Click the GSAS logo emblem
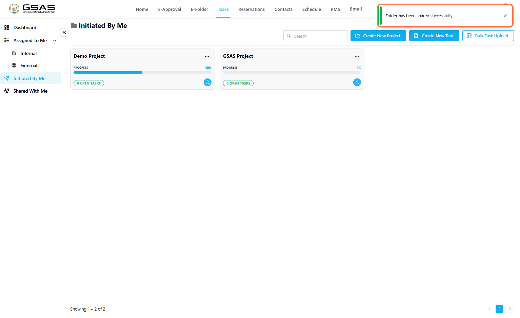Image resolution: width=520 pixels, height=318 pixels. [14, 9]
